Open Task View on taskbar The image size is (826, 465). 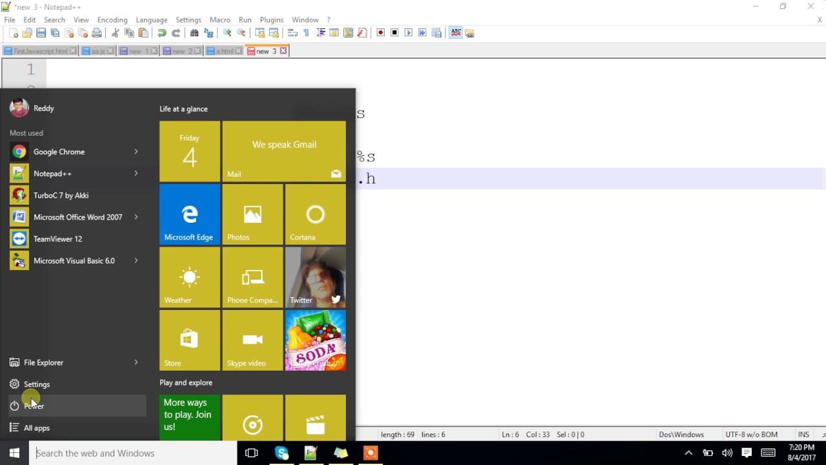click(x=252, y=453)
